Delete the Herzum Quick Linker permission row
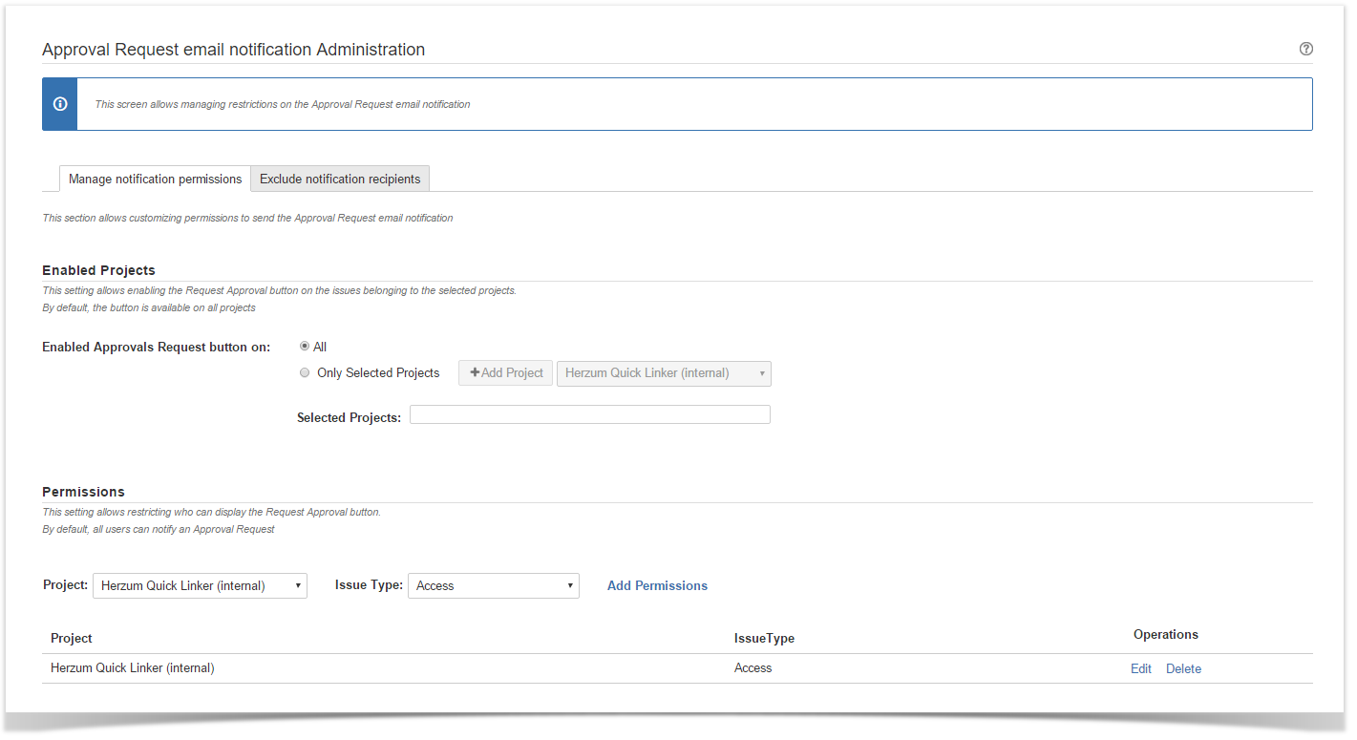1357x740 pixels. [1183, 668]
